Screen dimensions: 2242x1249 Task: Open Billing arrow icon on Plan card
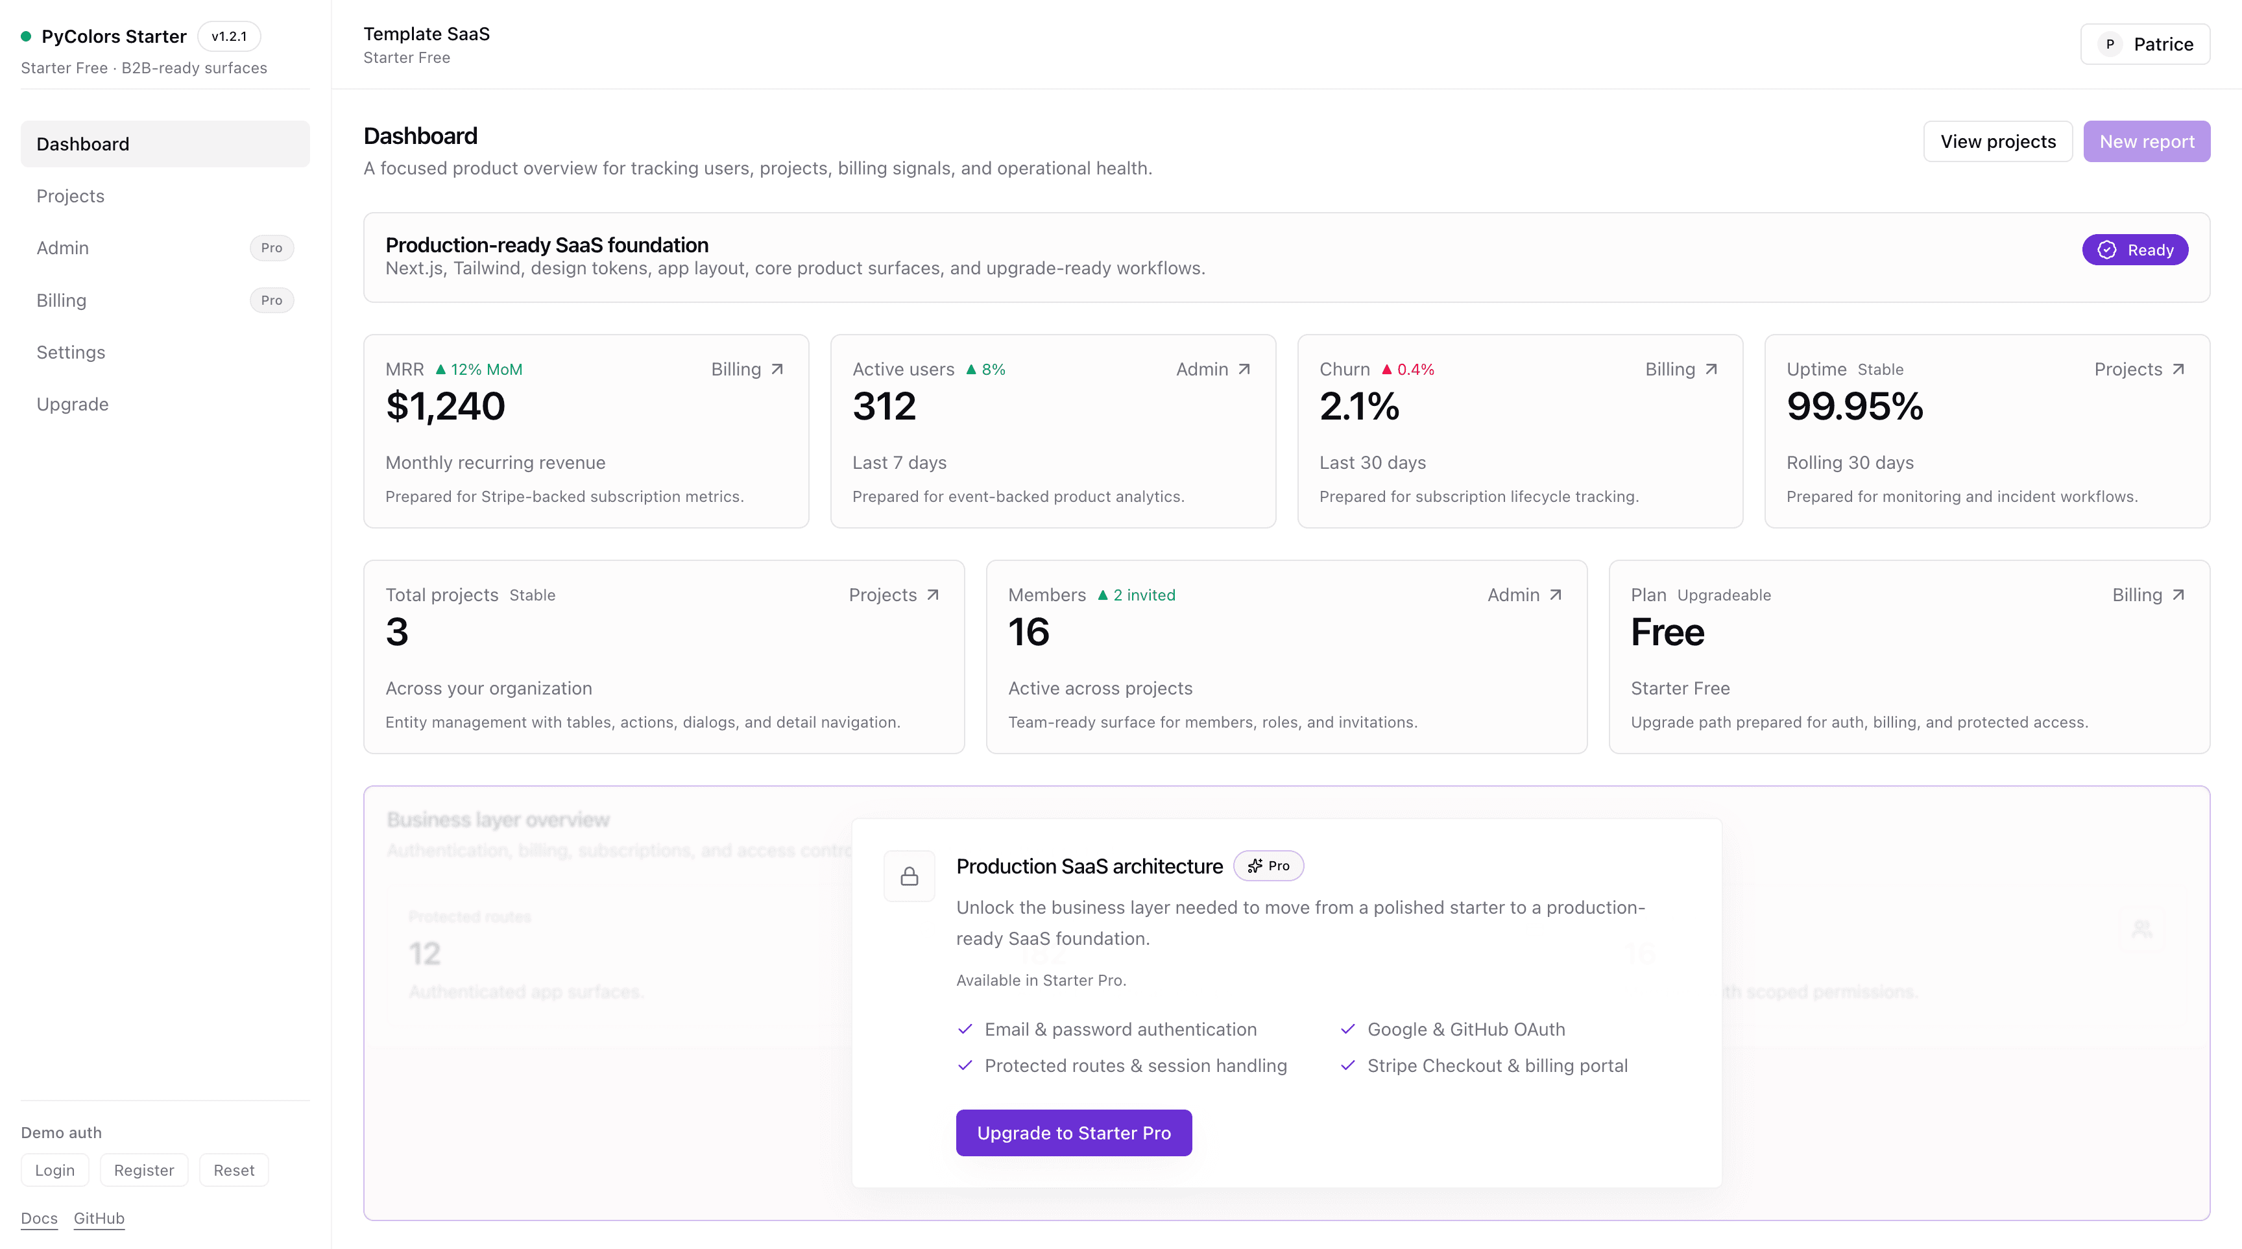(2178, 595)
